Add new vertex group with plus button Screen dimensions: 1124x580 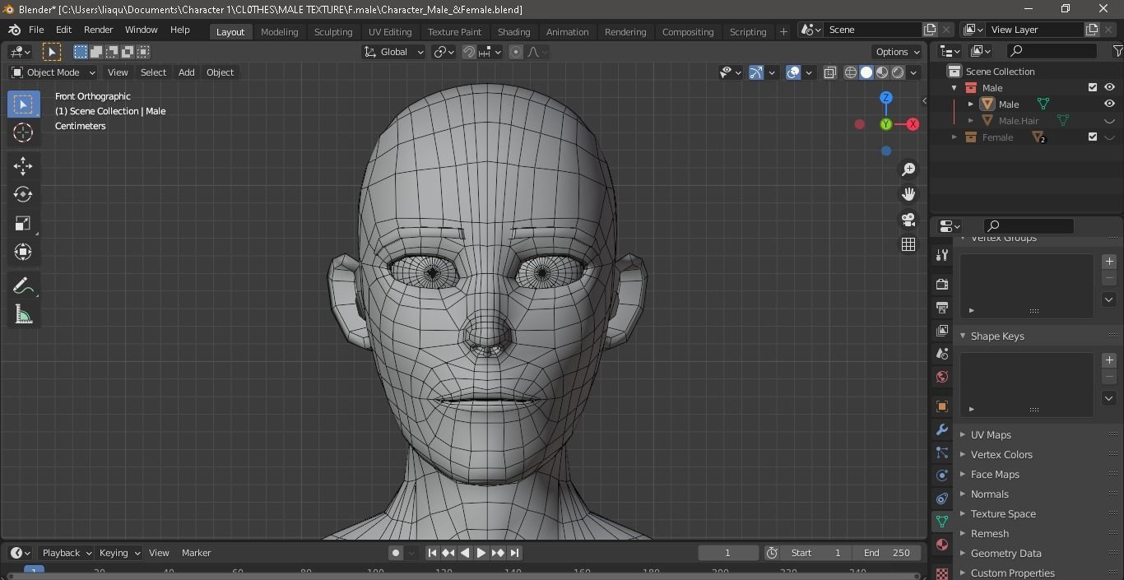(x=1109, y=262)
